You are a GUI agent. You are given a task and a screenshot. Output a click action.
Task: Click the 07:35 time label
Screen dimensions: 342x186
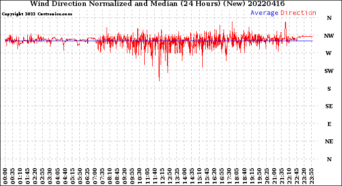point(102,176)
